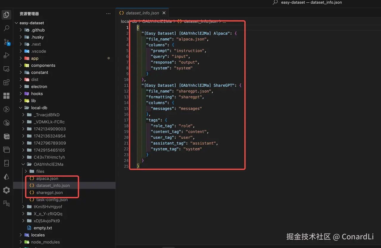Open the Explorer view in activity bar
This screenshot has width=381, height=248.
6,15
